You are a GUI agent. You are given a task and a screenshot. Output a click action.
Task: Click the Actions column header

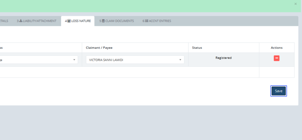277,48
